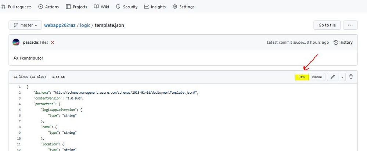Click the "contentVersion" code line
The image size is (367, 151).
(58, 98)
